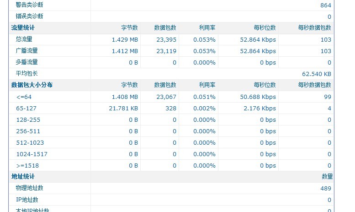
Task: Click the 489 physical address count
Action: point(326,189)
